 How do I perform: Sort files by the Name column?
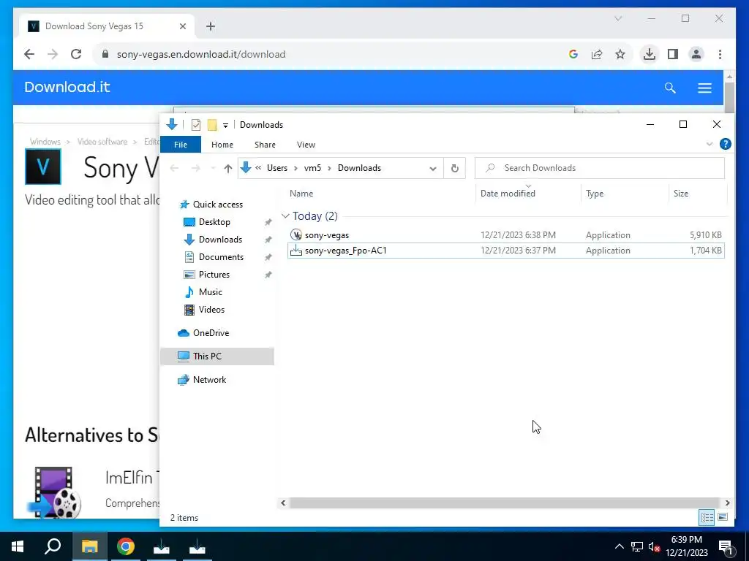[301, 194]
